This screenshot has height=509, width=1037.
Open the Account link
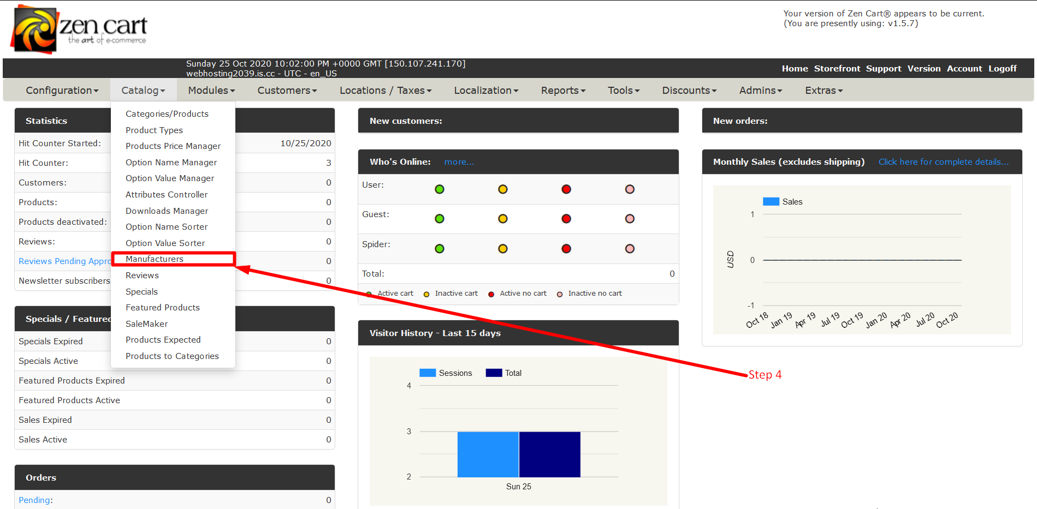click(964, 69)
